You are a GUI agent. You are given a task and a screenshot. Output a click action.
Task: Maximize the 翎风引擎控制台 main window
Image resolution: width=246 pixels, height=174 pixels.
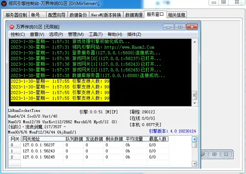pos(224,2)
